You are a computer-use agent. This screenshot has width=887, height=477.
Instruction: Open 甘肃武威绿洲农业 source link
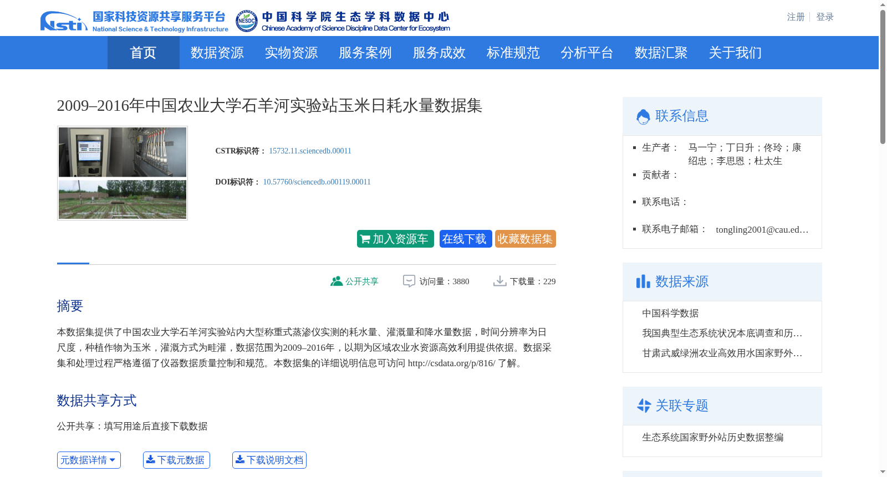coord(722,353)
